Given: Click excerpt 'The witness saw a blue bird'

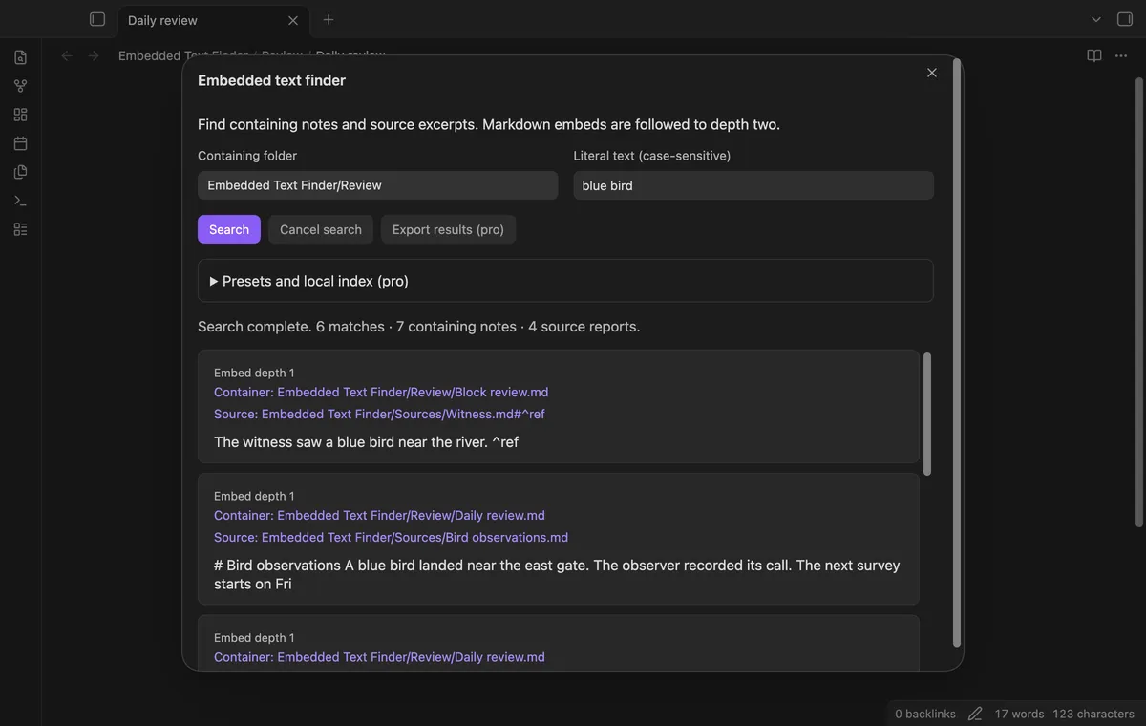Looking at the screenshot, I should tap(366, 442).
